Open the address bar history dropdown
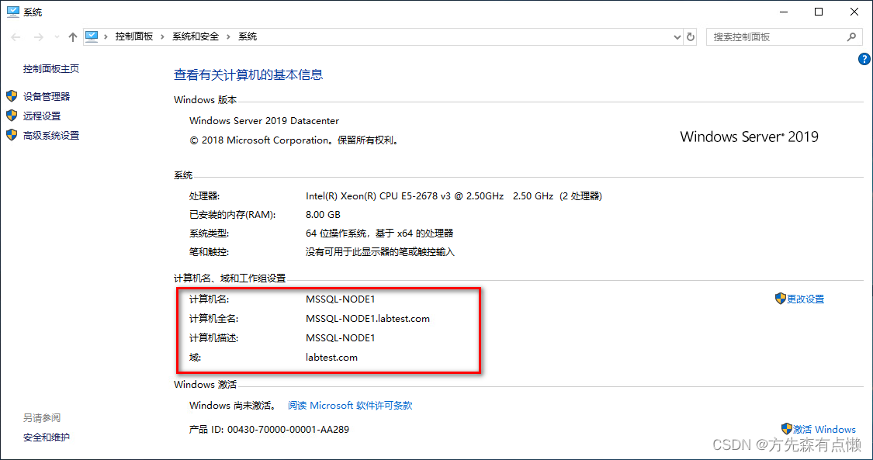Viewport: 873px width, 460px height. click(x=677, y=36)
